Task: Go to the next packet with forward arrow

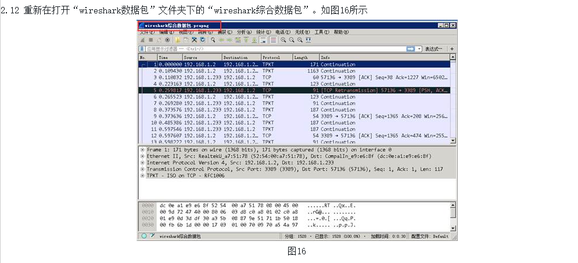Action: tap(229, 40)
